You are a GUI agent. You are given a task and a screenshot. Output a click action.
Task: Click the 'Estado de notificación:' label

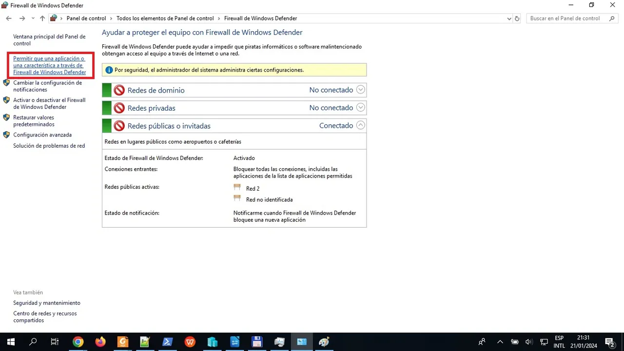[x=132, y=213]
